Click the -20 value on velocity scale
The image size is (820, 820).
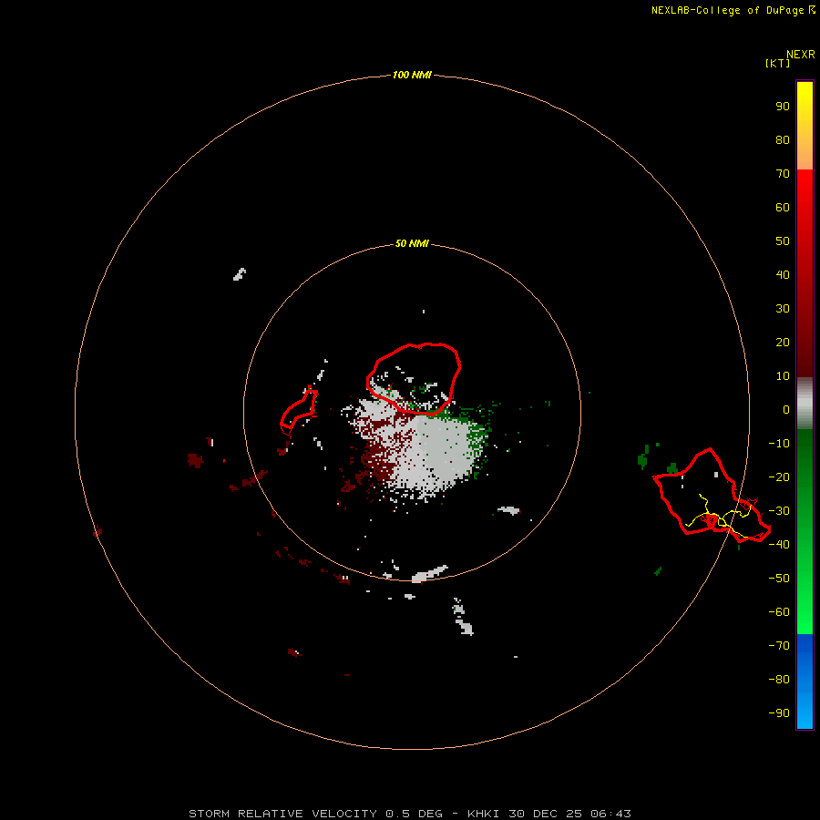click(779, 477)
